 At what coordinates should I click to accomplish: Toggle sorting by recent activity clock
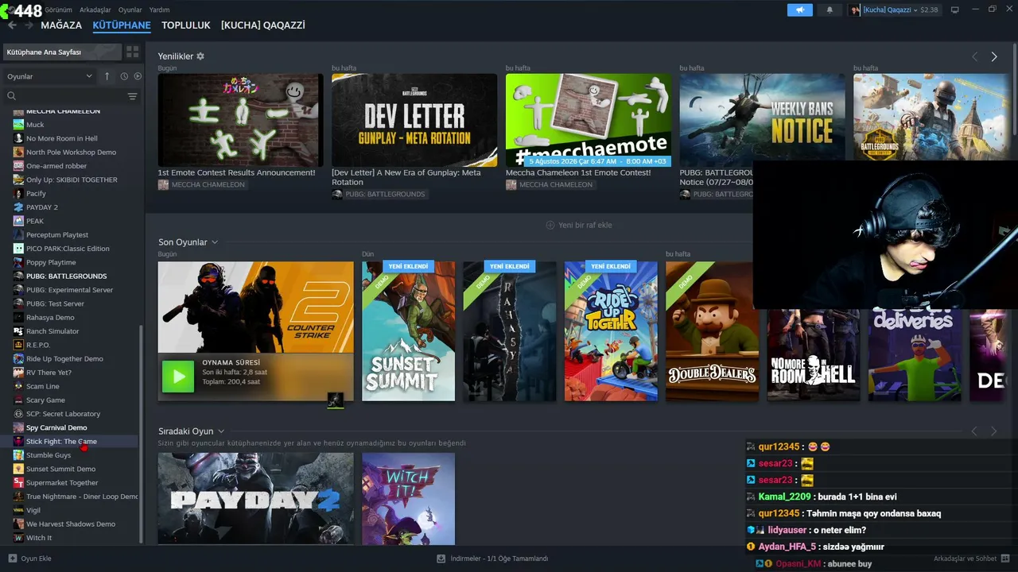124,76
